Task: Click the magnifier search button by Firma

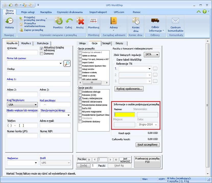Action: pos(67,63)
